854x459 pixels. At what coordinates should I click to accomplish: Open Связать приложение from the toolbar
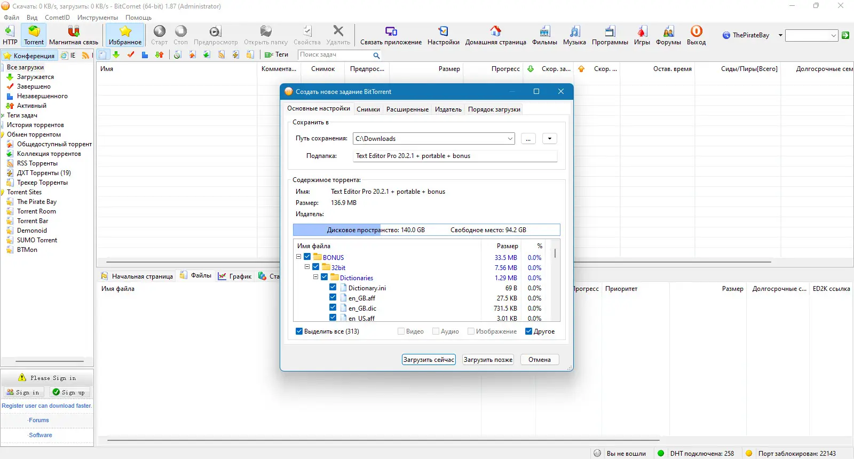[391, 35]
